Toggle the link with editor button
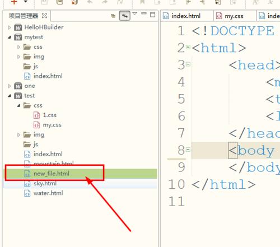Image resolution: width=280 pixels, height=247 pixels. pos(124,16)
